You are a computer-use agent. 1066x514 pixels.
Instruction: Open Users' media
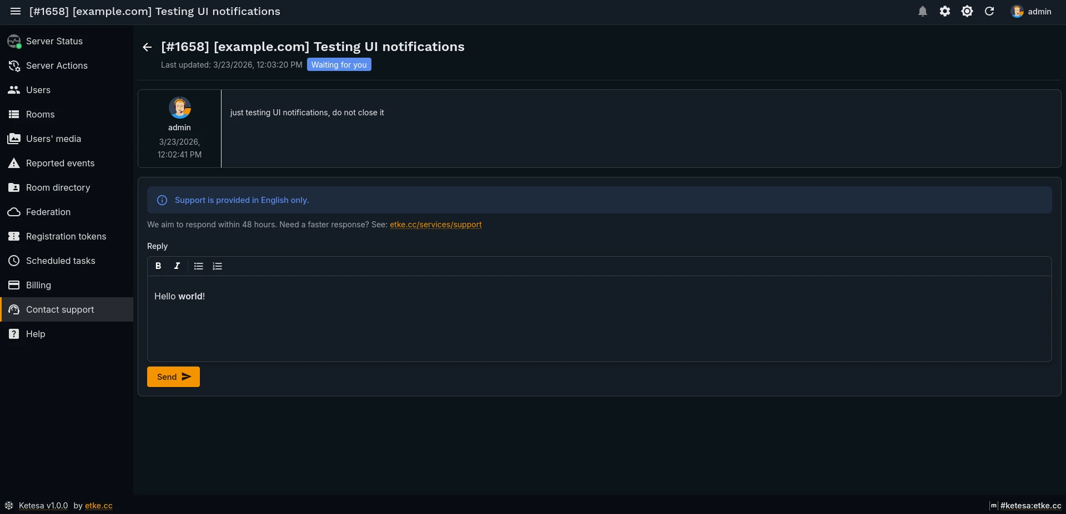click(67, 139)
